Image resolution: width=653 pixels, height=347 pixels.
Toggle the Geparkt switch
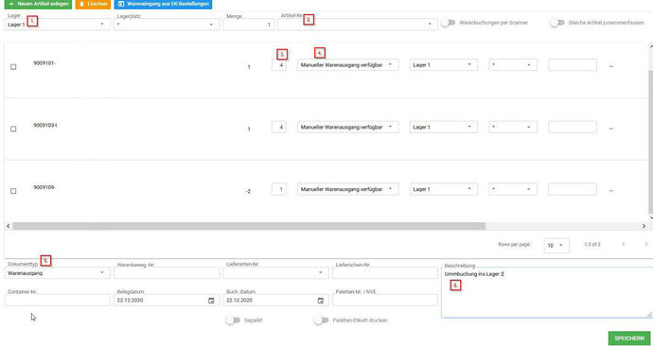click(233, 321)
